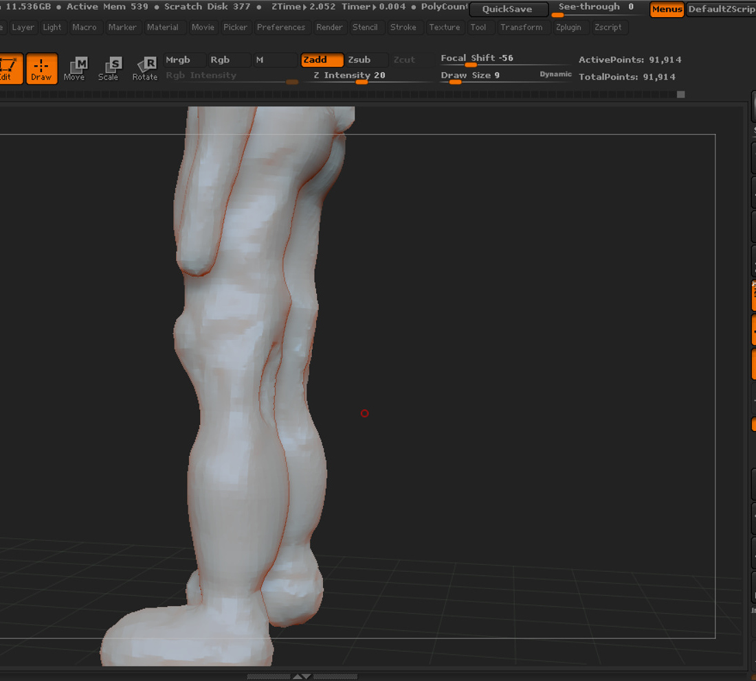
Task: Toggle the Mrgb channel button
Action: pyautogui.click(x=185, y=60)
